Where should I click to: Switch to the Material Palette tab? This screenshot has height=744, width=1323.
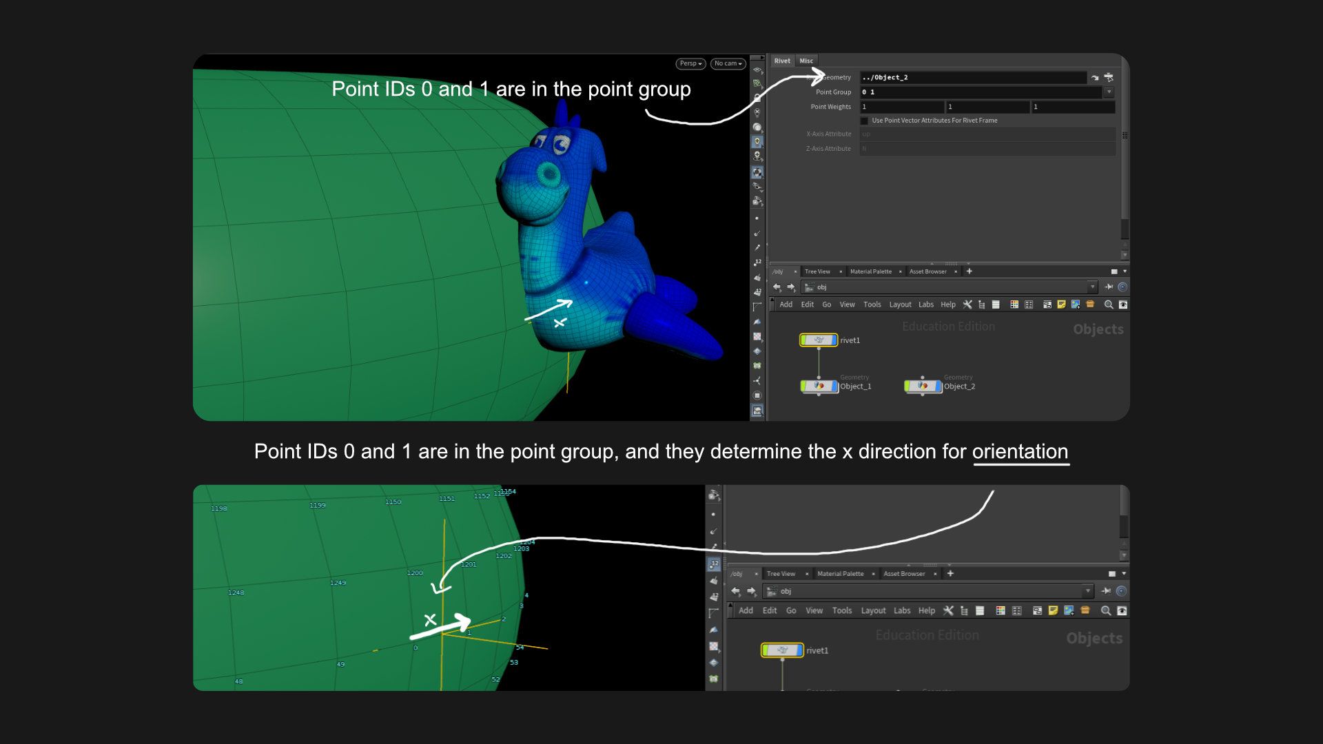870,271
